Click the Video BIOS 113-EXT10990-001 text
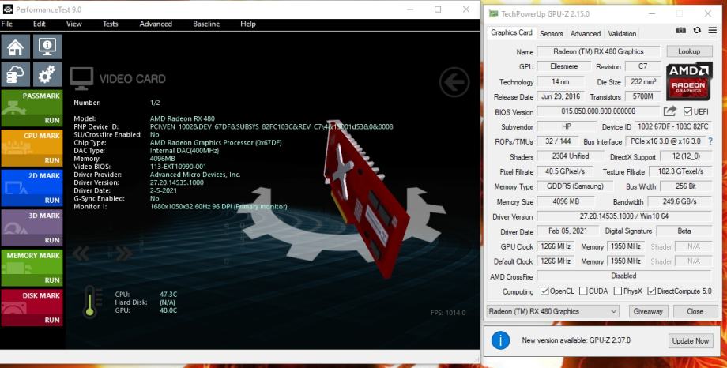The height and width of the screenshot is (368, 727). [178, 167]
